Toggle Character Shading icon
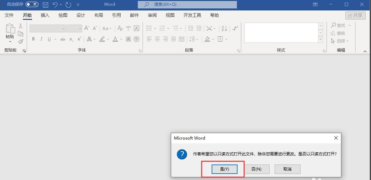Image resolution: width=371 pixels, height=180 pixels. [128, 39]
